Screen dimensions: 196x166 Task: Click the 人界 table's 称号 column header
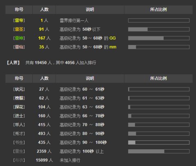tap(19, 79)
